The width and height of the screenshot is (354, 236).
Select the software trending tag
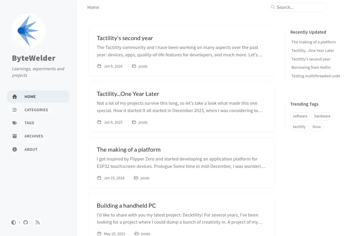(300, 116)
